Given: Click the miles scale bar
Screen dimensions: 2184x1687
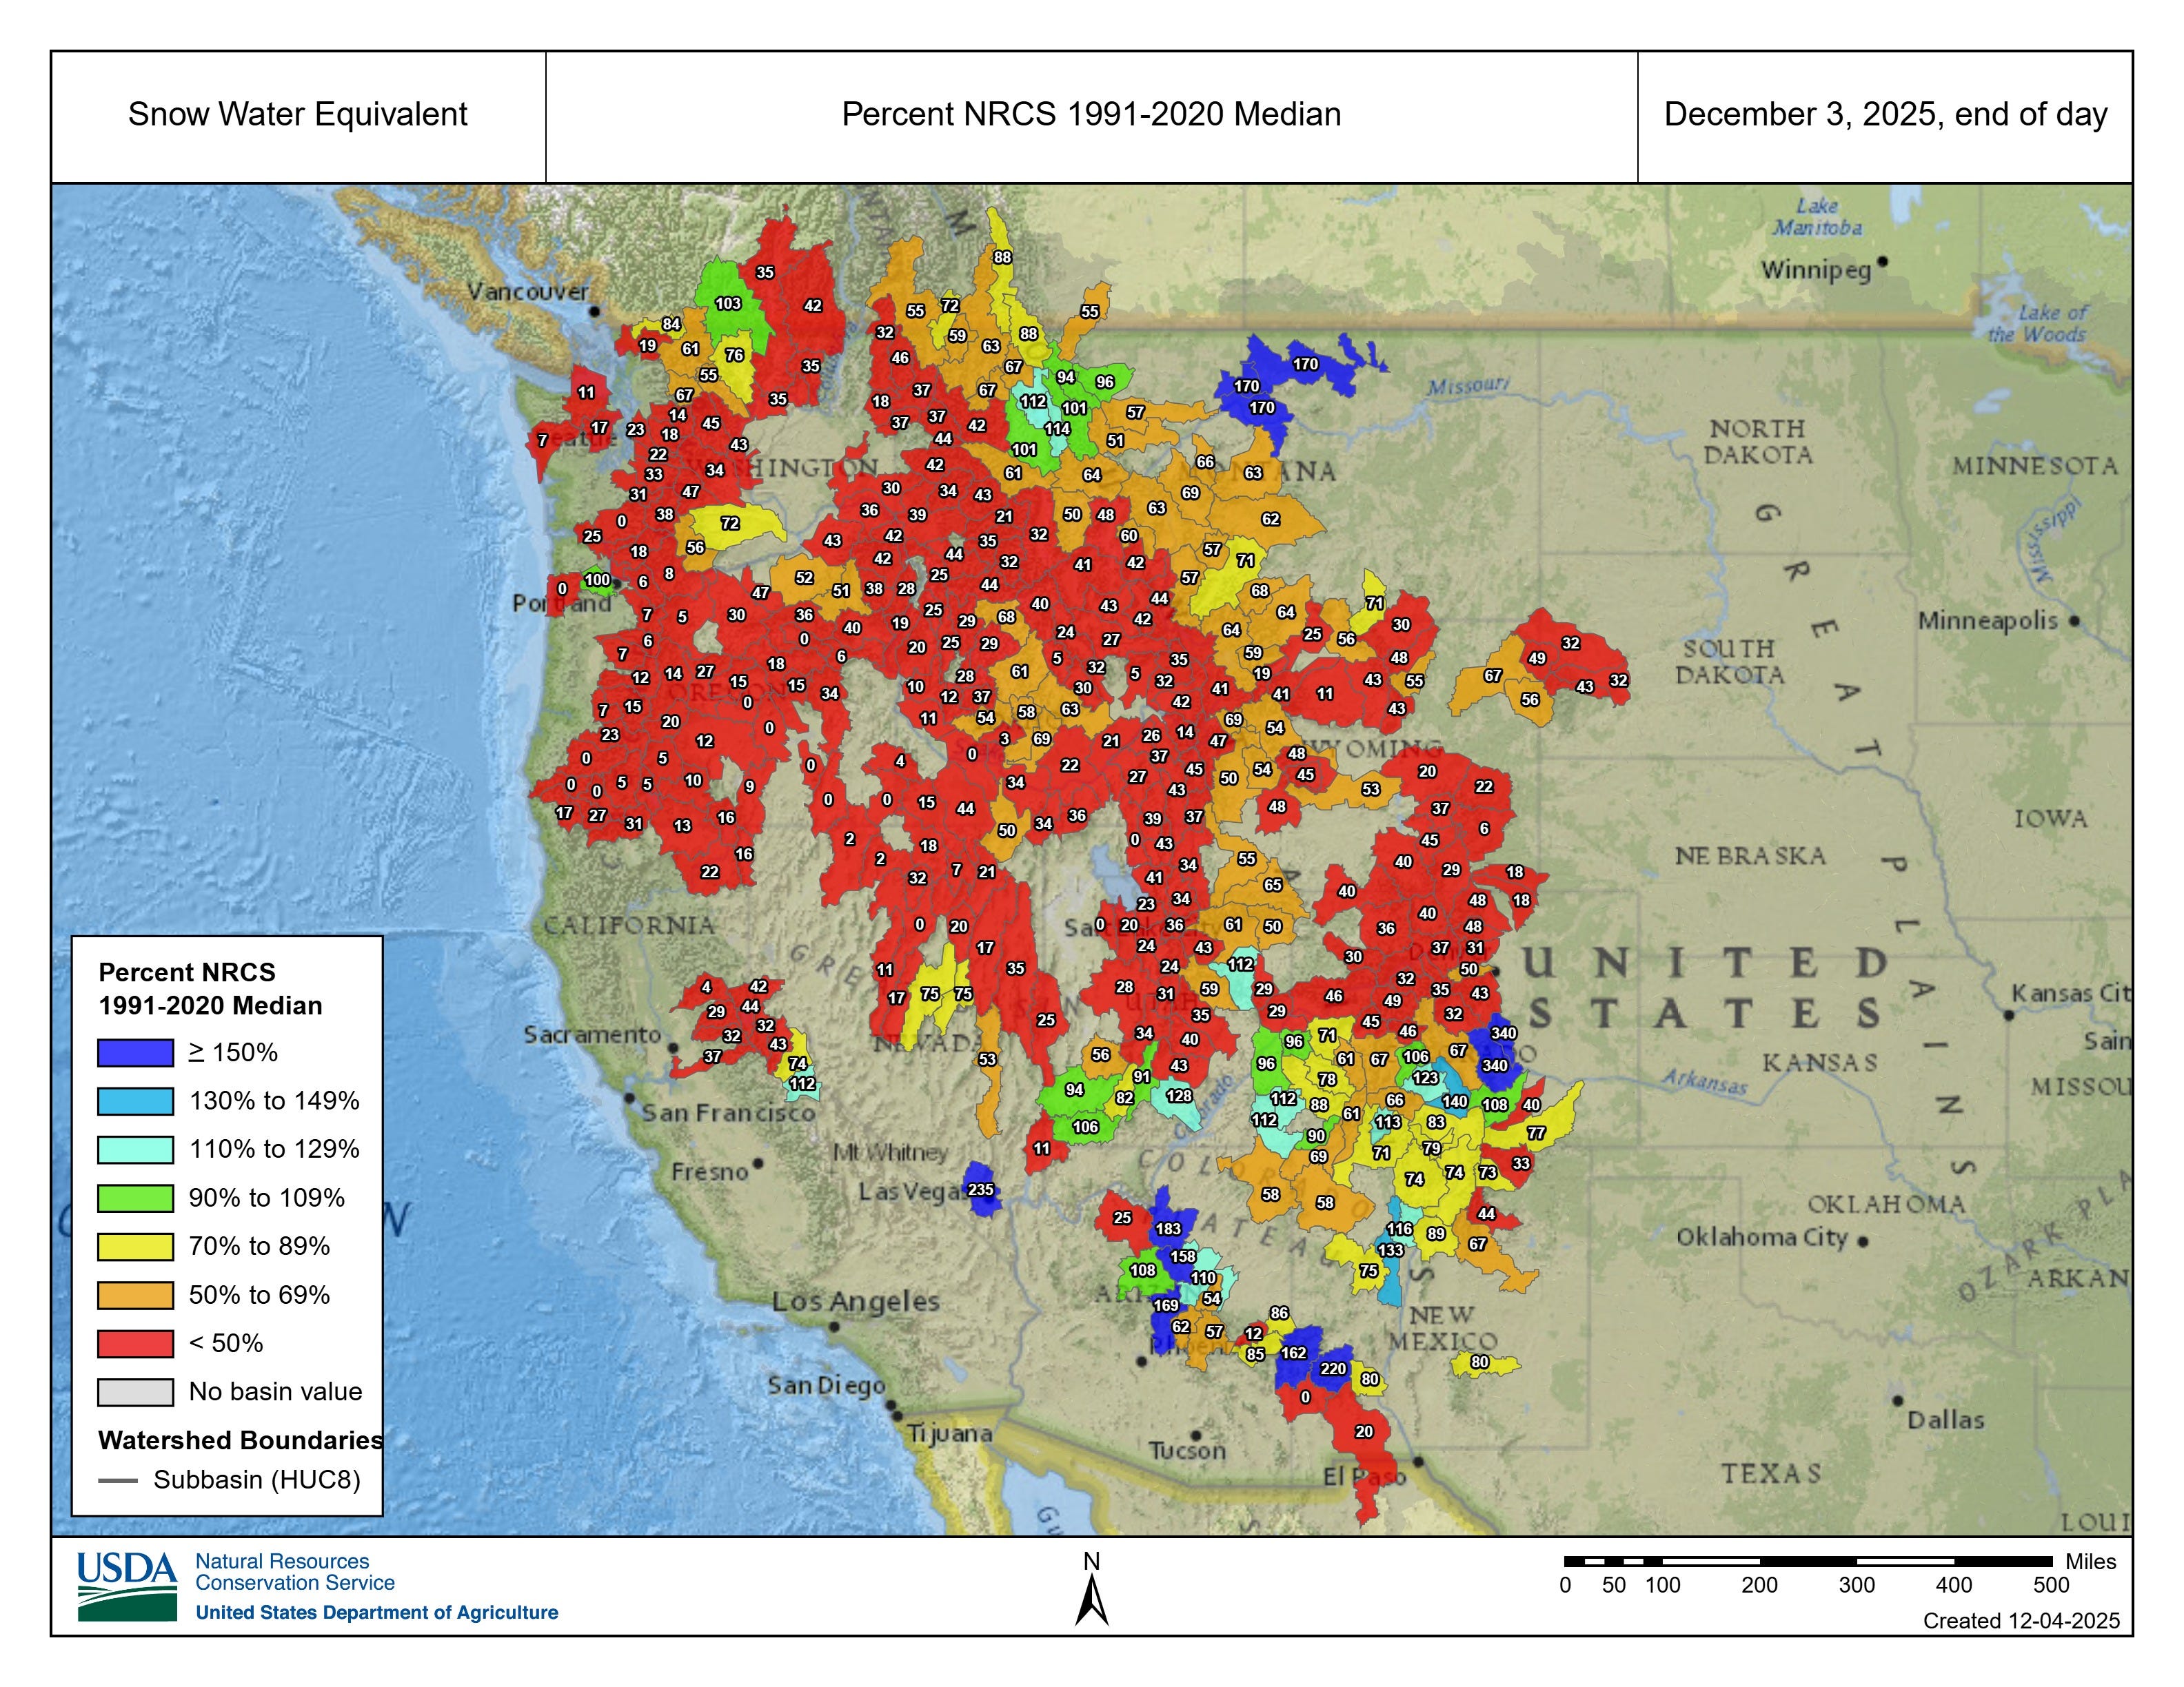Looking at the screenshot, I should 1808,1561.
